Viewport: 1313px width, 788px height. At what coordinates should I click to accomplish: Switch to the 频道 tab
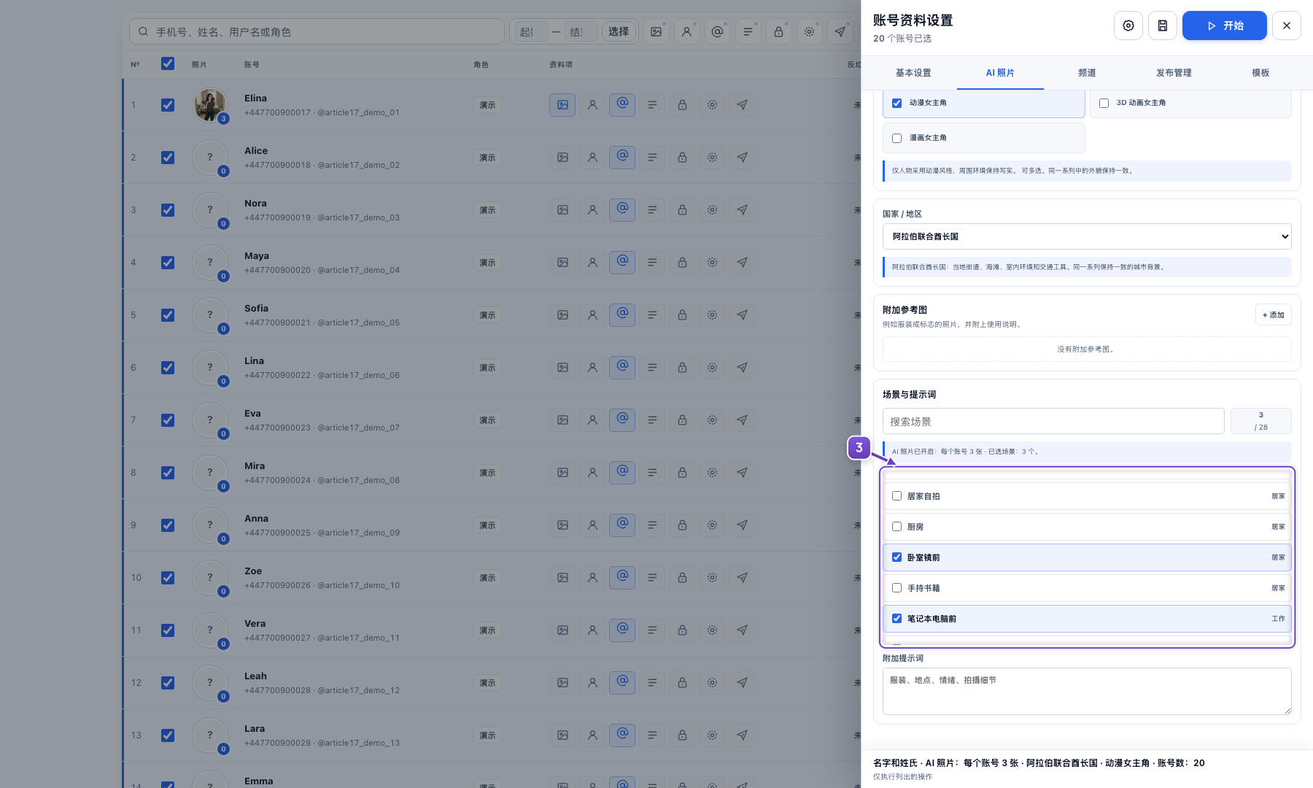click(x=1087, y=73)
